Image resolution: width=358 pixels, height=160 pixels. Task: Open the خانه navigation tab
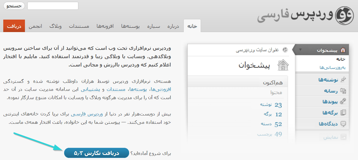(x=192, y=26)
